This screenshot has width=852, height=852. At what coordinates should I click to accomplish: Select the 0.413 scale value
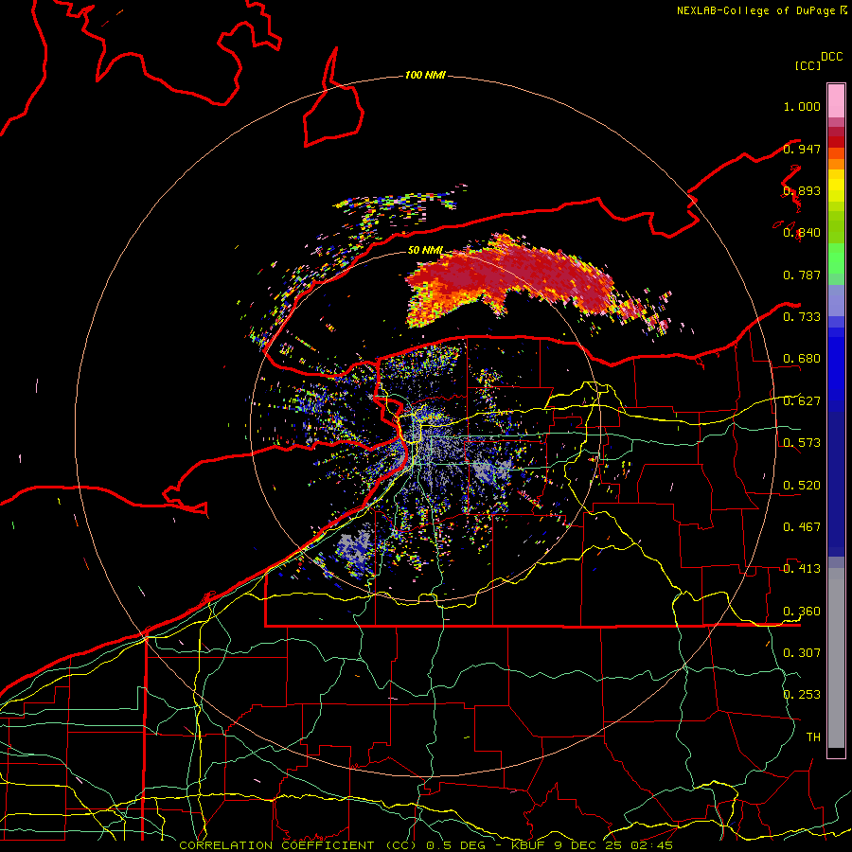click(x=802, y=569)
